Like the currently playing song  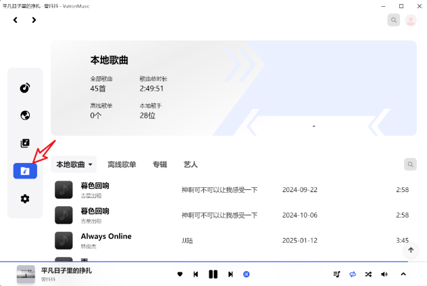coord(180,275)
